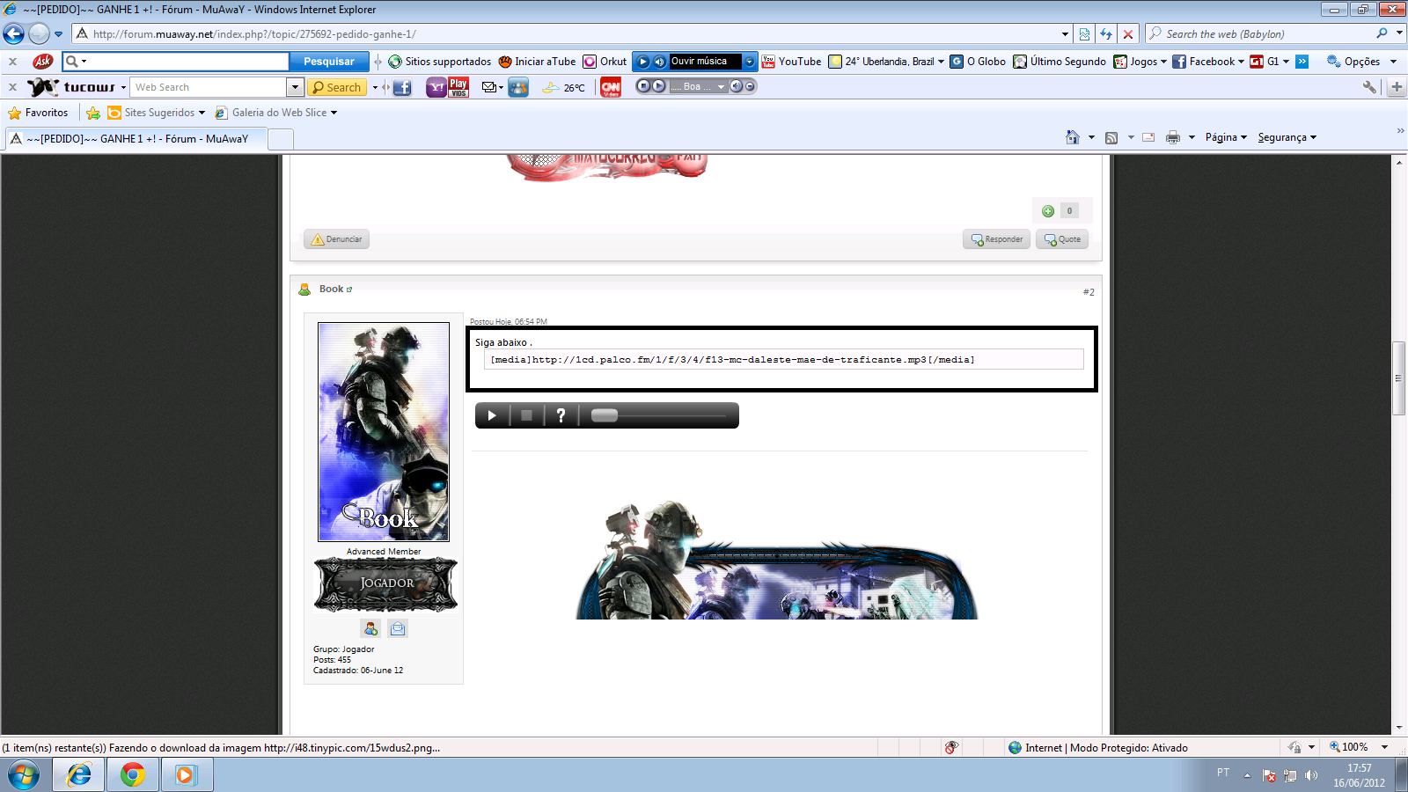
Task: Open the Galeria do Web Slice dropdown
Action: (x=334, y=113)
